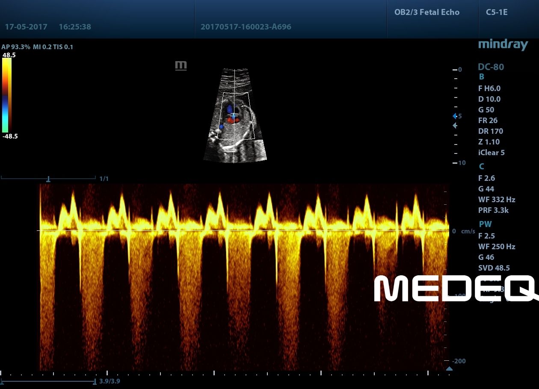Image resolution: width=539 pixels, height=389 pixels.
Task: Click the 'm' probe orientation marker
Action: pyautogui.click(x=181, y=65)
